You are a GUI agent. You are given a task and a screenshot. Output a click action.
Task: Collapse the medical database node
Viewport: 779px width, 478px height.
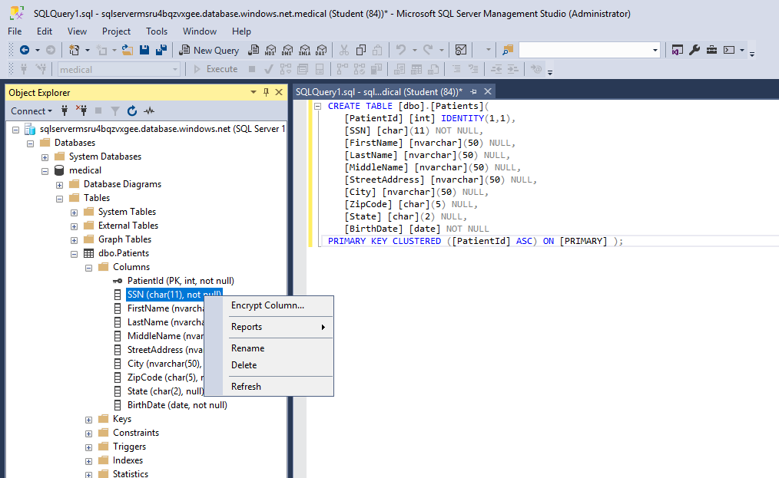45,171
